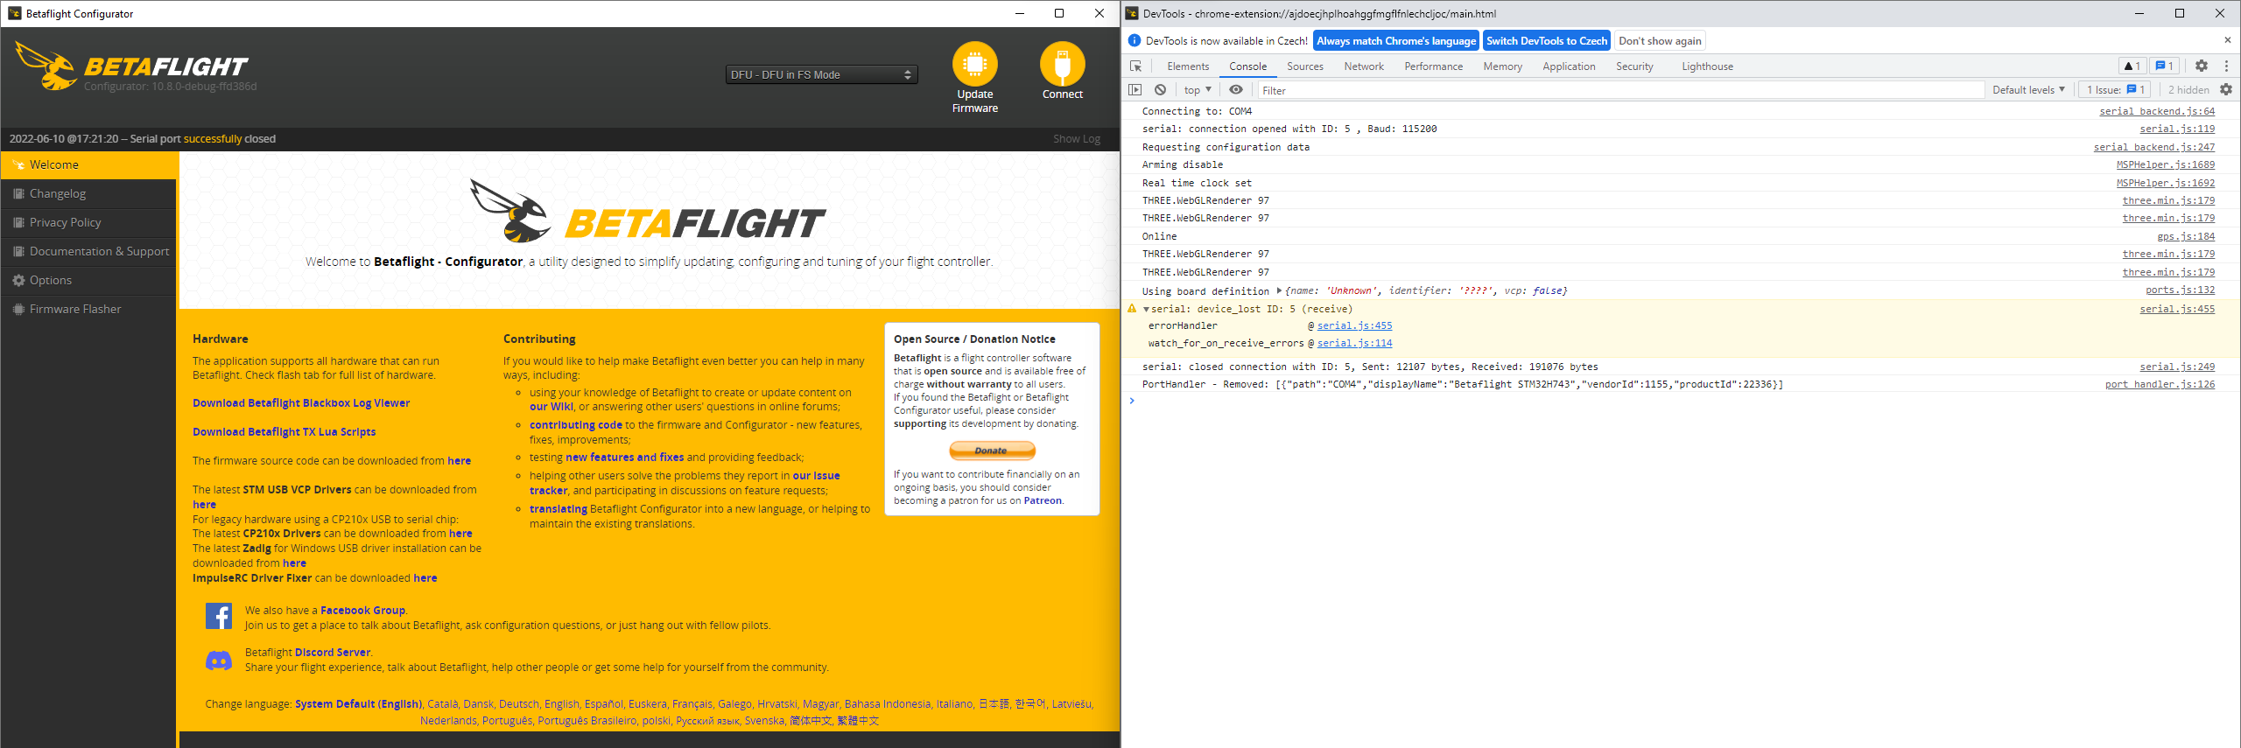Switch to the Memory tab

tap(1502, 66)
